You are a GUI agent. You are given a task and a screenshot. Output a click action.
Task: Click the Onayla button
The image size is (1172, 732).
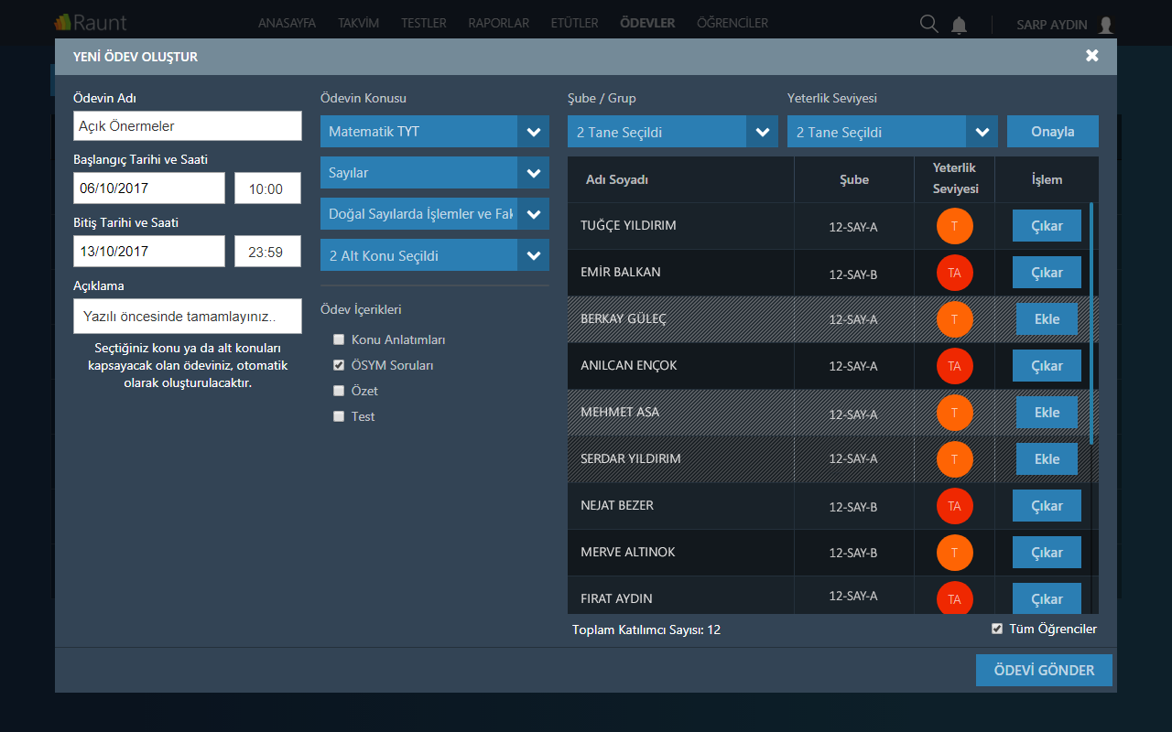click(1053, 132)
